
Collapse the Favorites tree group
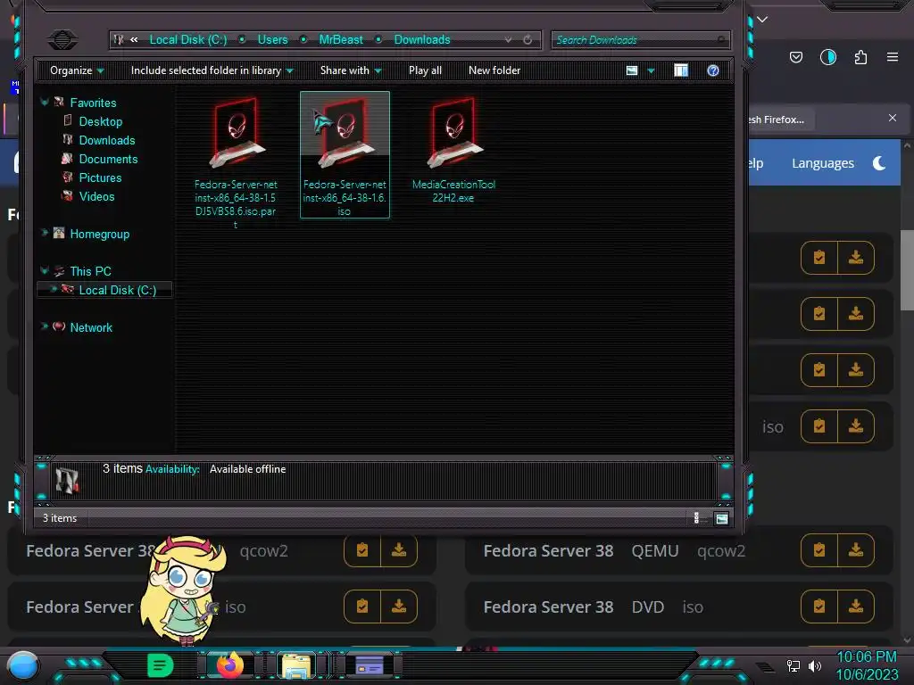point(45,102)
